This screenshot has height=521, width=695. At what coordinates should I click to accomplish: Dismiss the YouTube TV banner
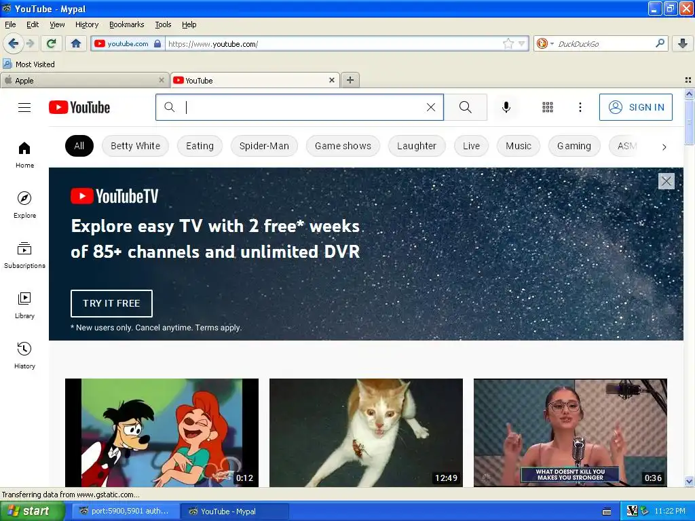666,180
